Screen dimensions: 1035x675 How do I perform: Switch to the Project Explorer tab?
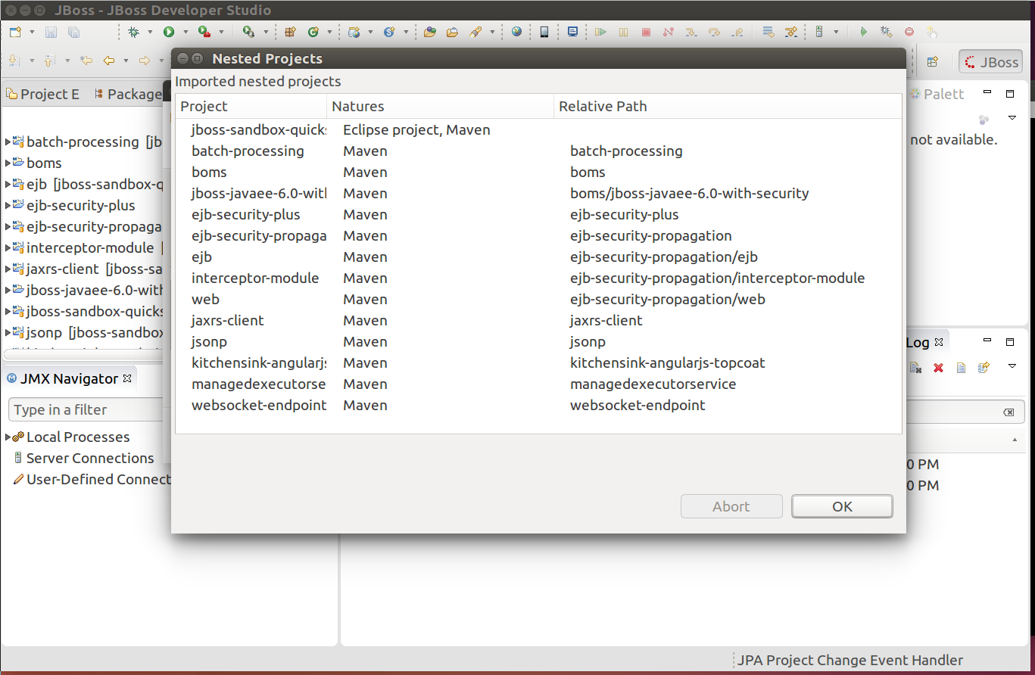(x=42, y=94)
